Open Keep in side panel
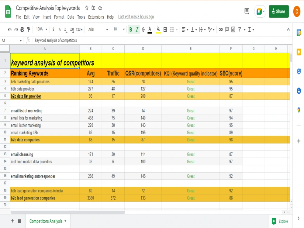 pyautogui.click(x=299, y=52)
